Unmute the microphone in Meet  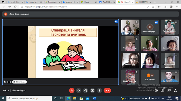pos(72,90)
